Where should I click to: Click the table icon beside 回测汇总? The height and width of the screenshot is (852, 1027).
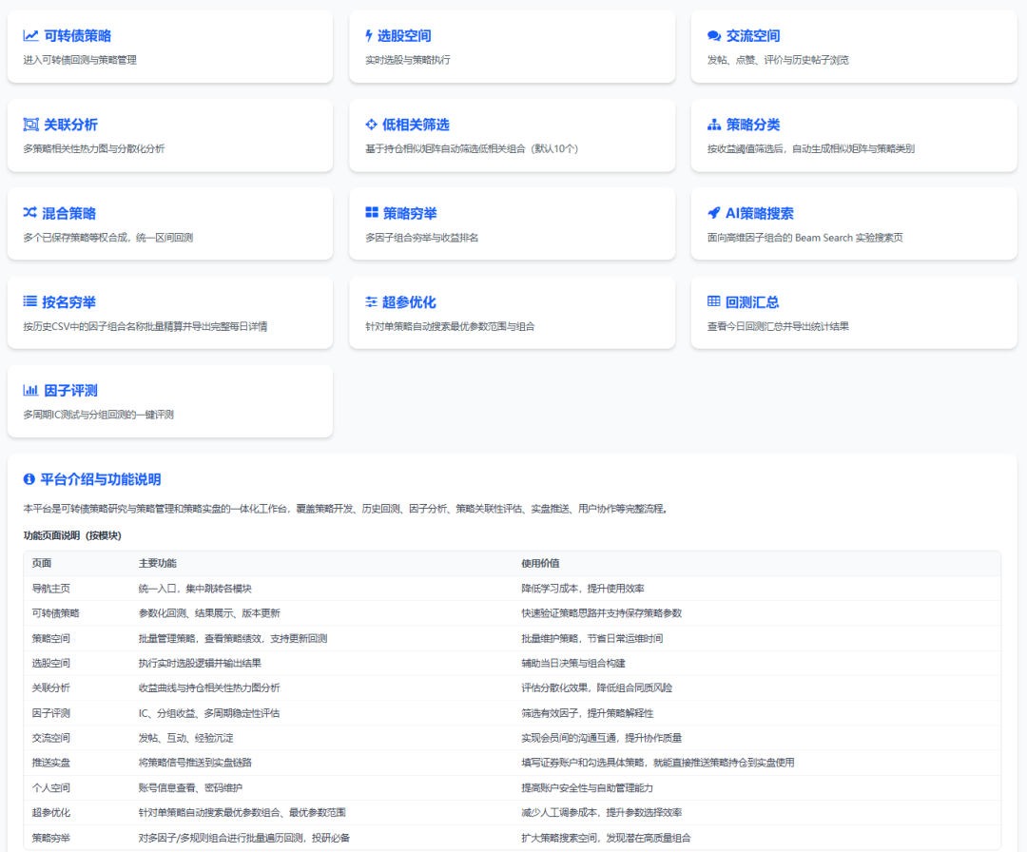714,301
